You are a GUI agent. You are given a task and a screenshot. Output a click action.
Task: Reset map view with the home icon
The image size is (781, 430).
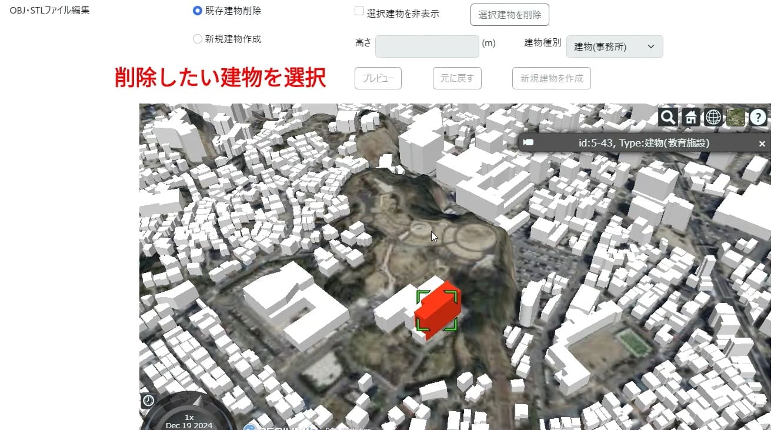click(x=690, y=117)
